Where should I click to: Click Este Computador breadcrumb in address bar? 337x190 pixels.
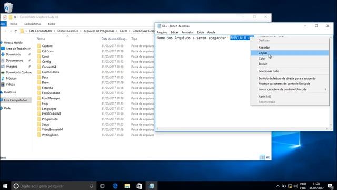point(41,31)
